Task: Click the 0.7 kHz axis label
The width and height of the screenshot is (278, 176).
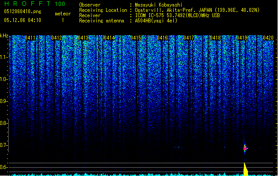Action: click(3, 145)
